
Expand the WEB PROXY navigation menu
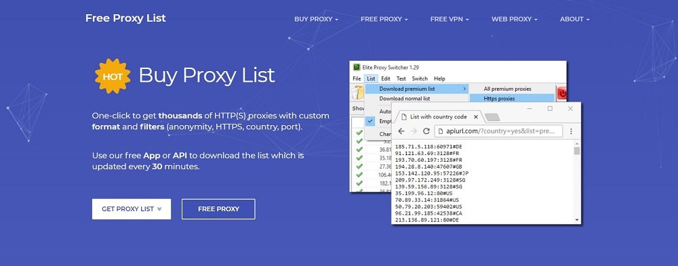(514, 19)
